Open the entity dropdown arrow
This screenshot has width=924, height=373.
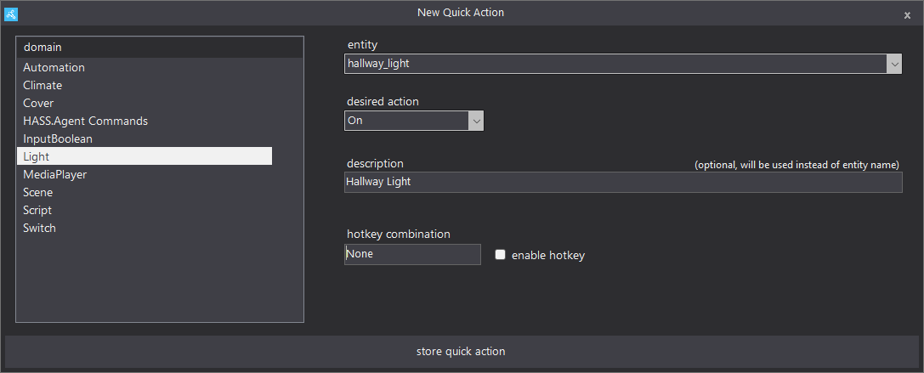893,64
